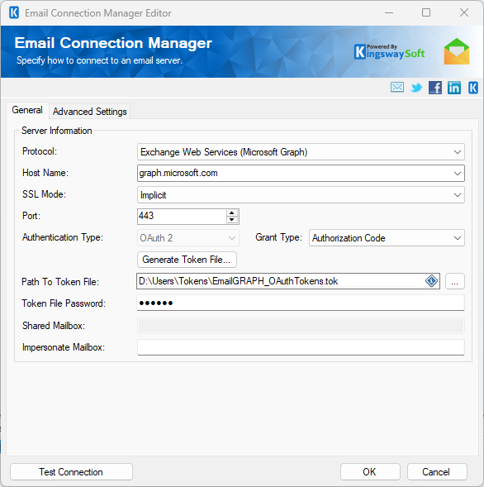Open the Twitter bird icon
Viewport: 484px width, 487px height.
point(416,88)
